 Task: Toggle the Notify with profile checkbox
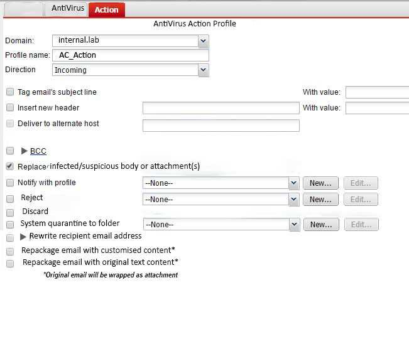click(x=10, y=183)
